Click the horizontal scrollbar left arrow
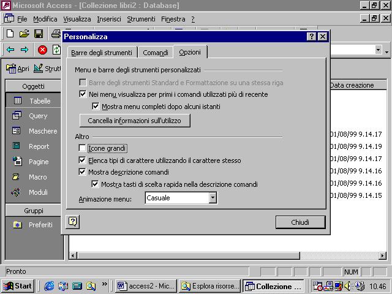392x294 pixels. [x=73, y=255]
